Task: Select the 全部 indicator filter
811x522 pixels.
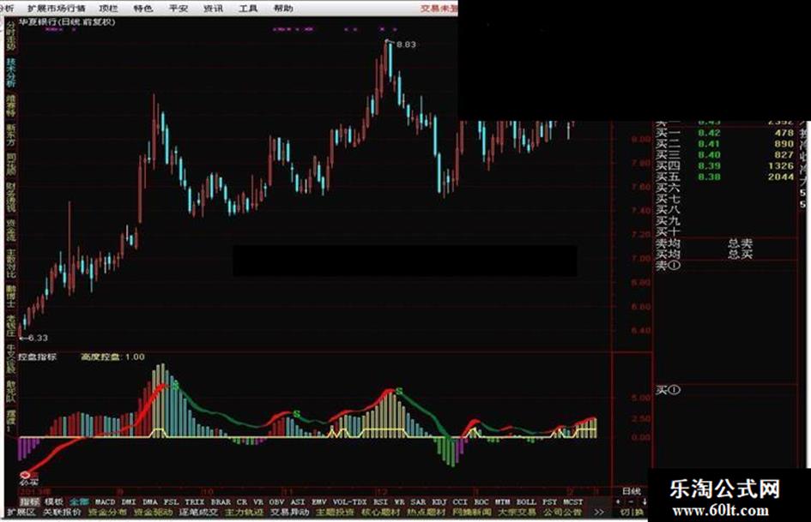Action: 79,501
